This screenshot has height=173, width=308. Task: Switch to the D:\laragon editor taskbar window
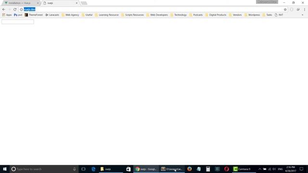(172, 169)
